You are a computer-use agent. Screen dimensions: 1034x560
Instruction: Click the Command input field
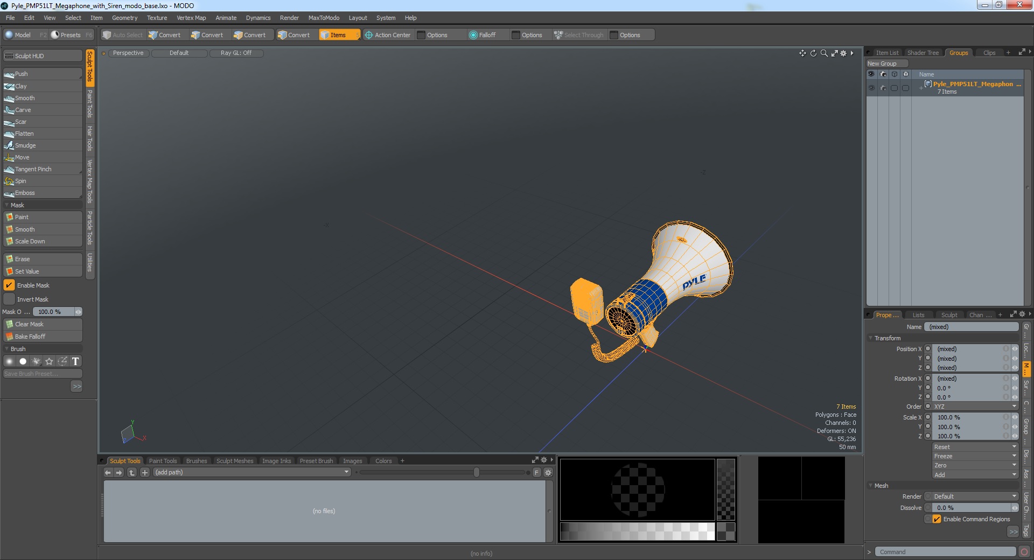click(x=945, y=552)
